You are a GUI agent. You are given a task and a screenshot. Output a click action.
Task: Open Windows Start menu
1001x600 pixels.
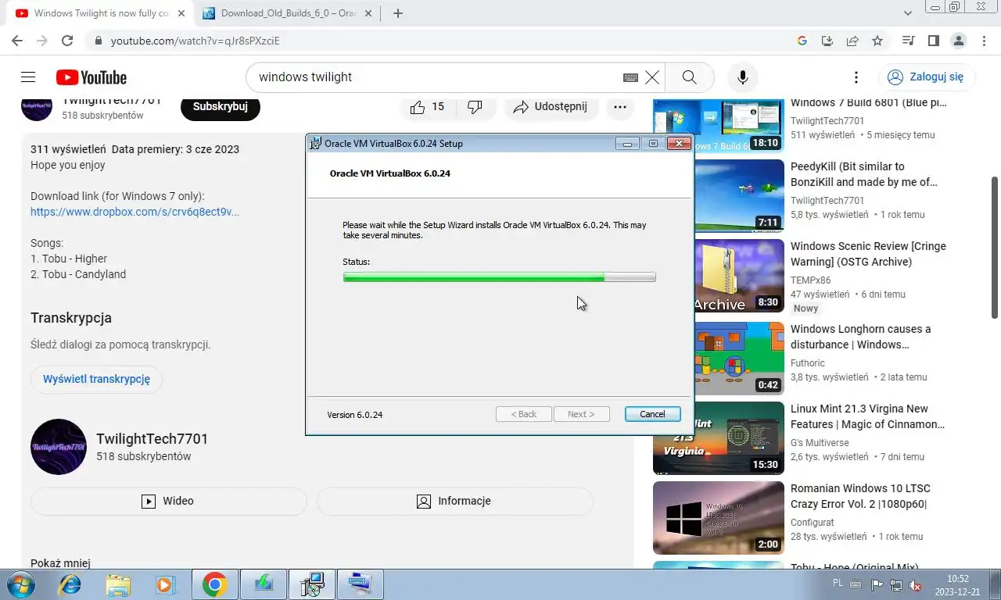click(x=20, y=584)
